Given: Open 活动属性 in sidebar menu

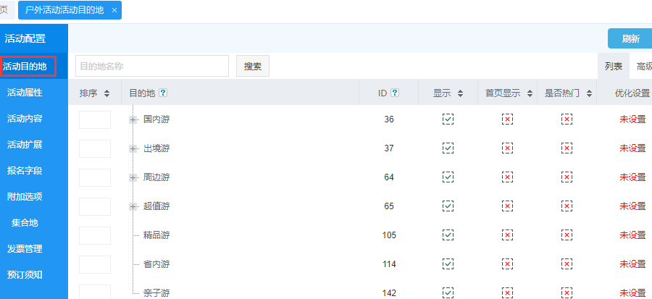Looking at the screenshot, I should [25, 93].
